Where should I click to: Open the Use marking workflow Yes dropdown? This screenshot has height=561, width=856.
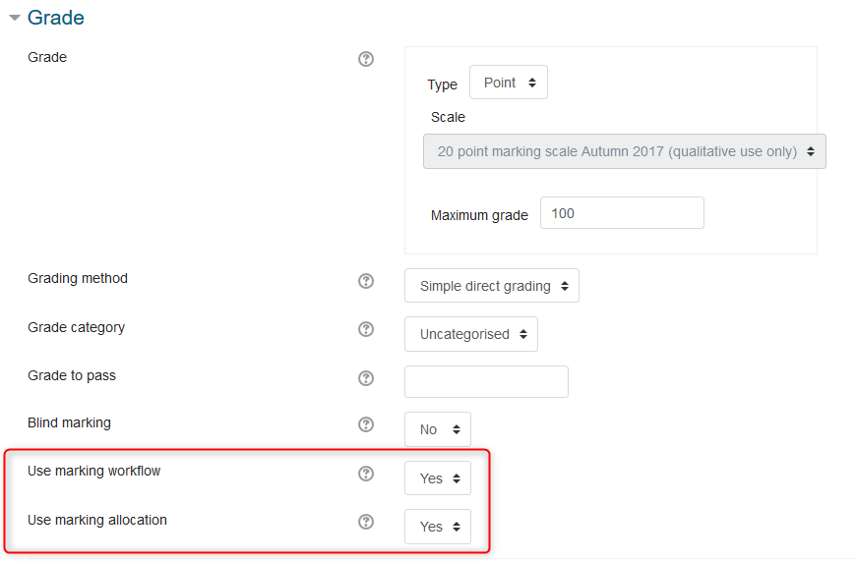click(x=438, y=478)
